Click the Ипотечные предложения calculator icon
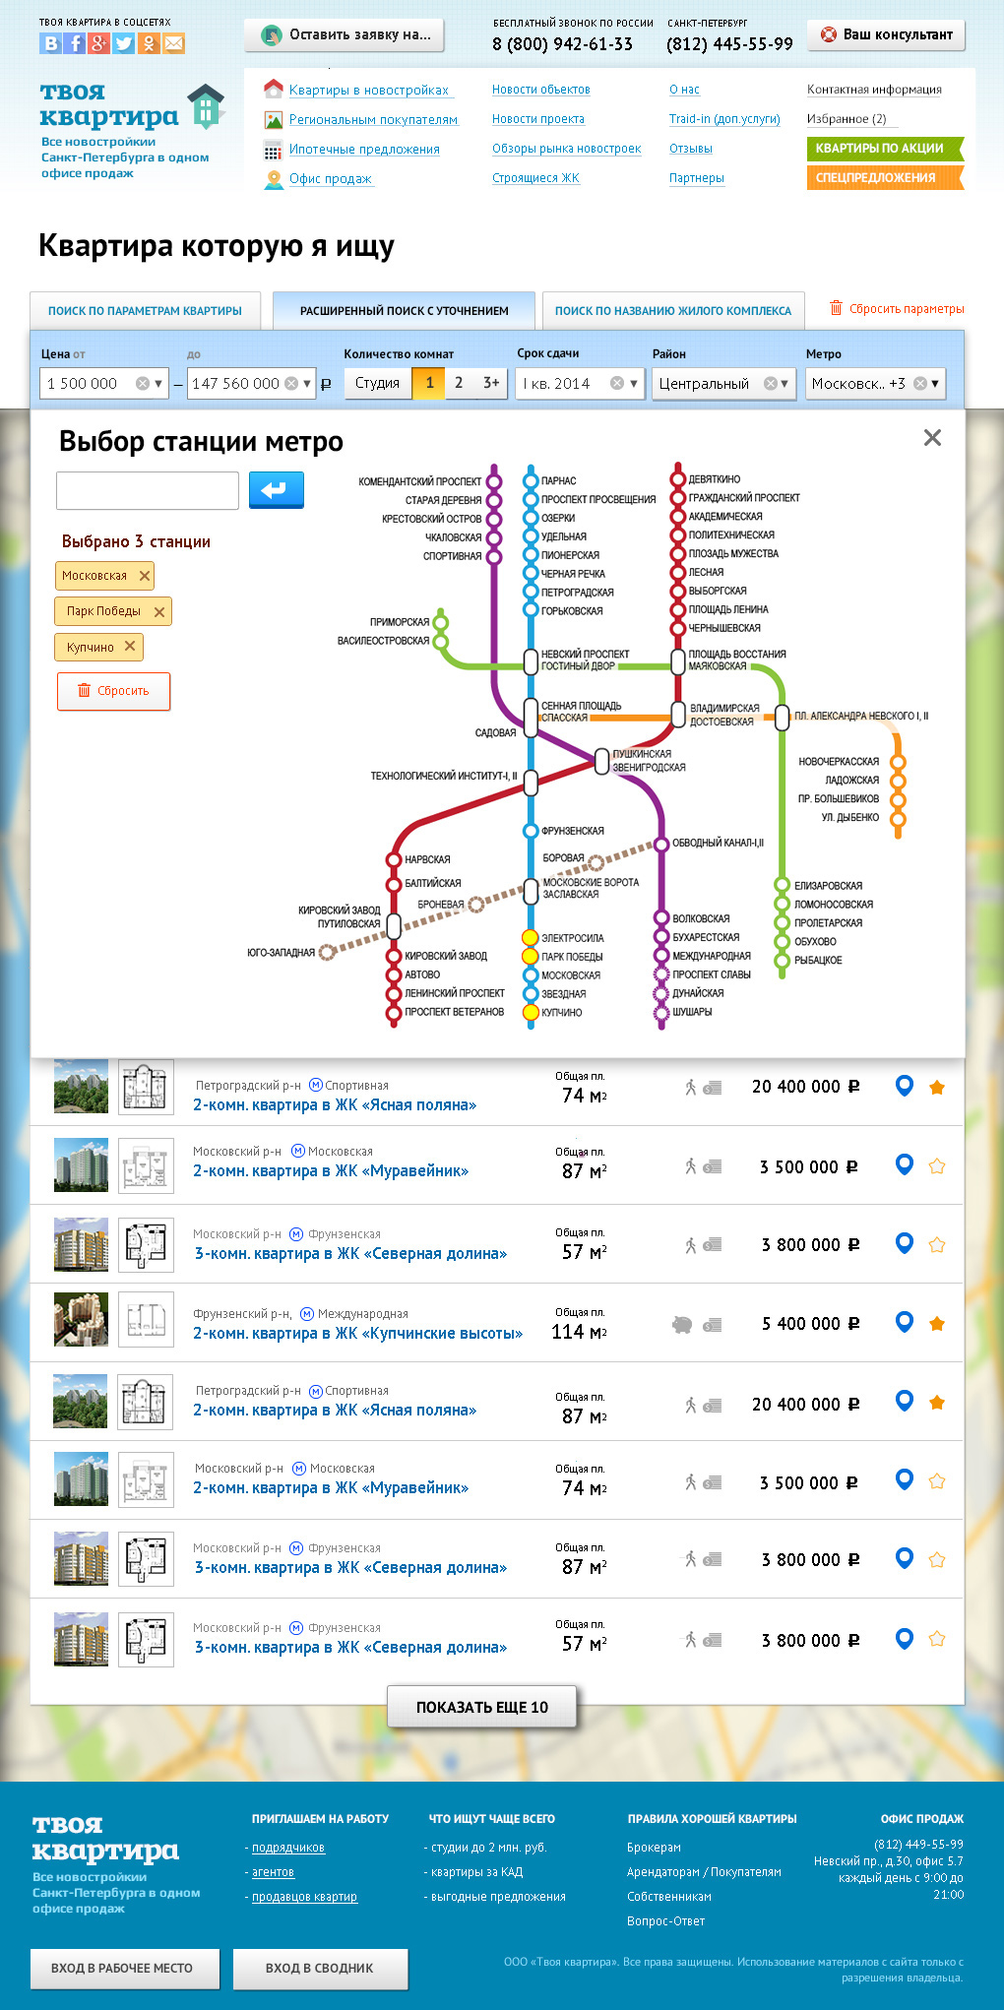1004x2010 pixels. (273, 150)
